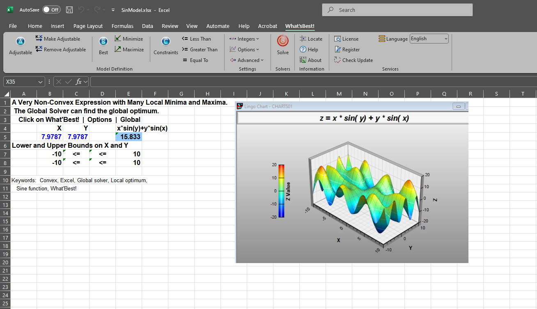Open the Language combo box
The image size is (537, 309).
[429, 39]
